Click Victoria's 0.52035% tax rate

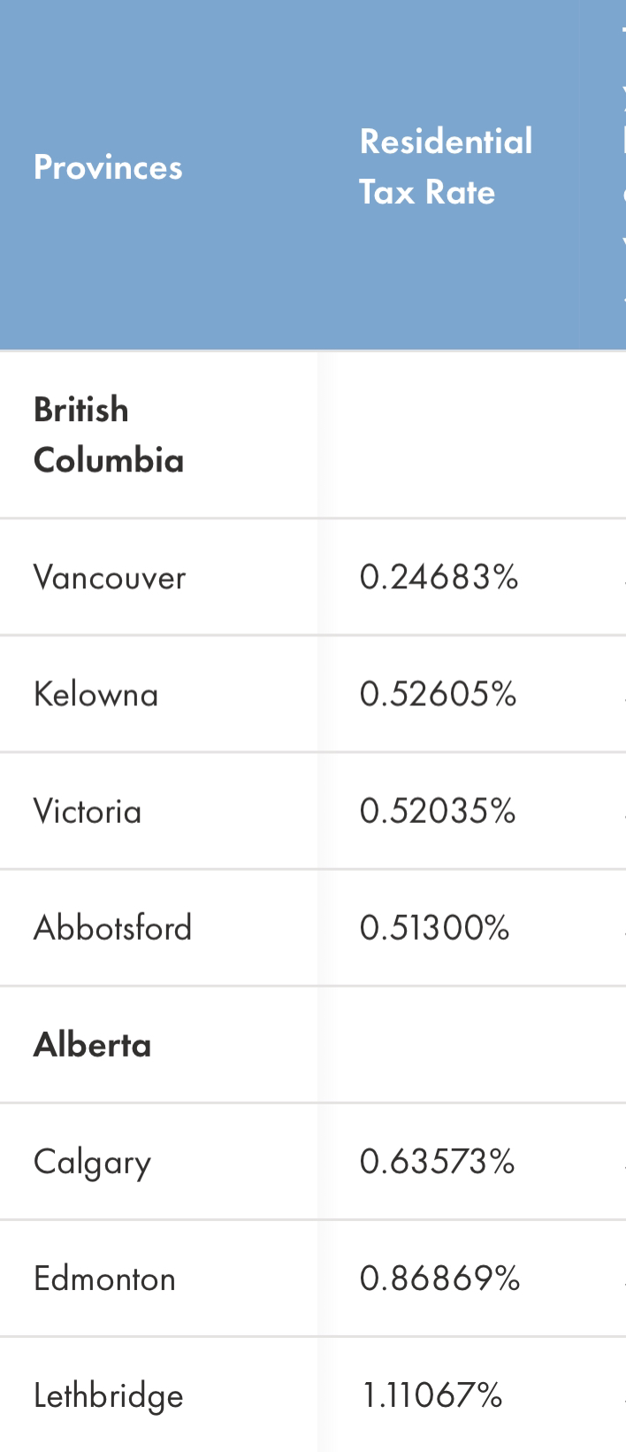pyautogui.click(x=438, y=811)
